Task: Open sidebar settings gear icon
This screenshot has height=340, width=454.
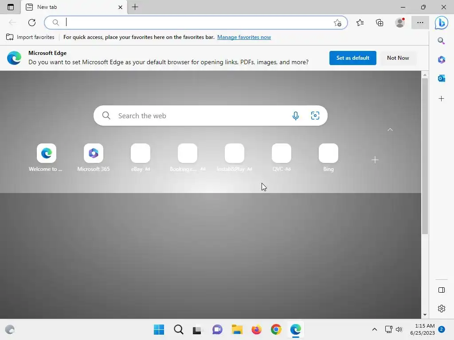Action: (441, 309)
